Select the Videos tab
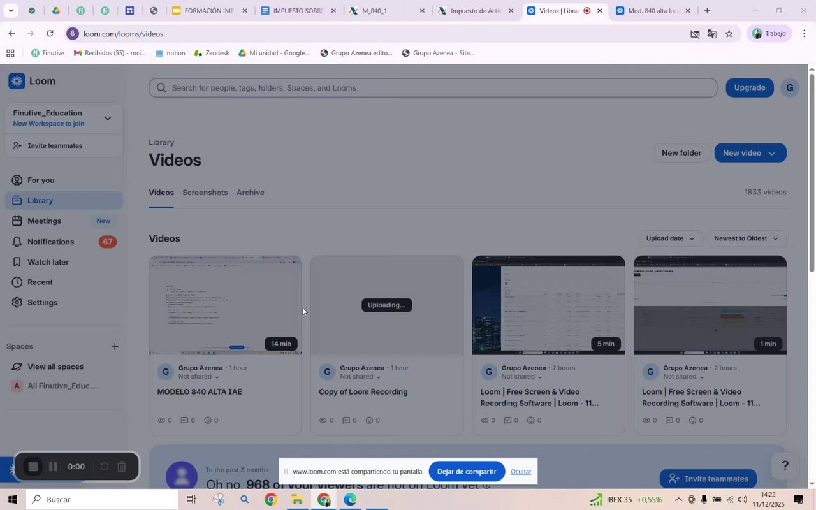The width and height of the screenshot is (816, 510). coord(161,193)
